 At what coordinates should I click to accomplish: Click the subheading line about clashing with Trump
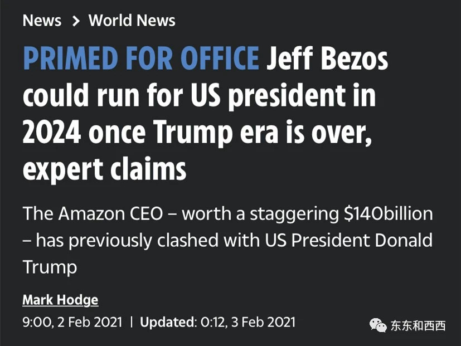pos(227,241)
